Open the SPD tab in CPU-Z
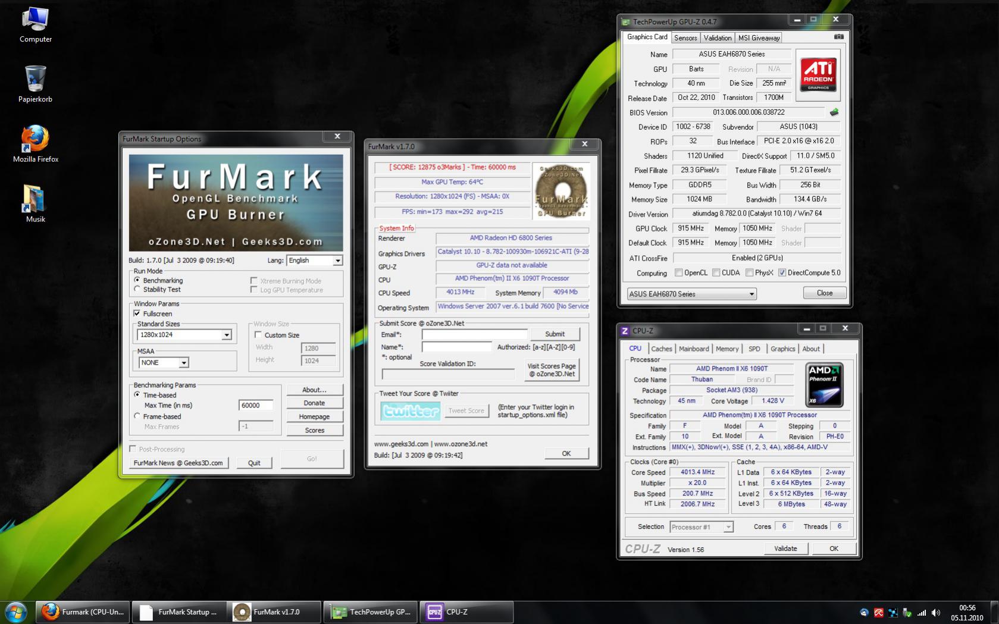 click(x=754, y=349)
